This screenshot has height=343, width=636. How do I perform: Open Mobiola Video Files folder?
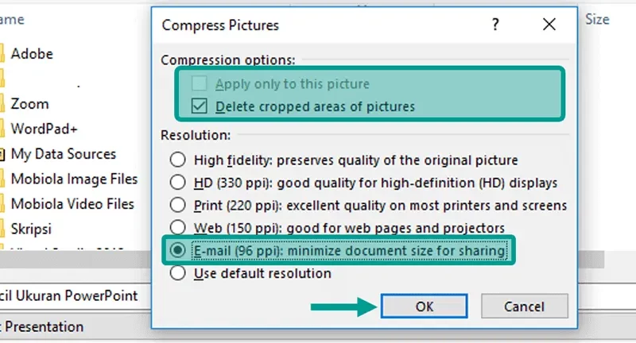pos(72,204)
